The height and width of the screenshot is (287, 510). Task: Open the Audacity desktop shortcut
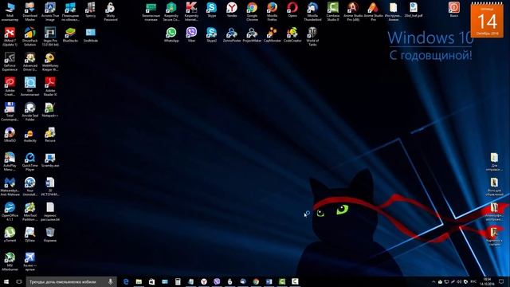[x=30, y=135]
